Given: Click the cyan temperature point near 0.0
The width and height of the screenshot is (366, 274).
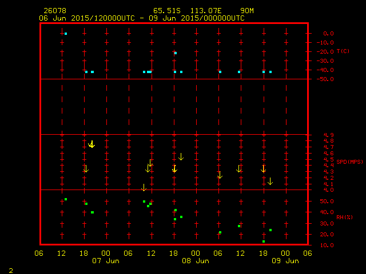Looking at the screenshot, I should pos(66,34).
